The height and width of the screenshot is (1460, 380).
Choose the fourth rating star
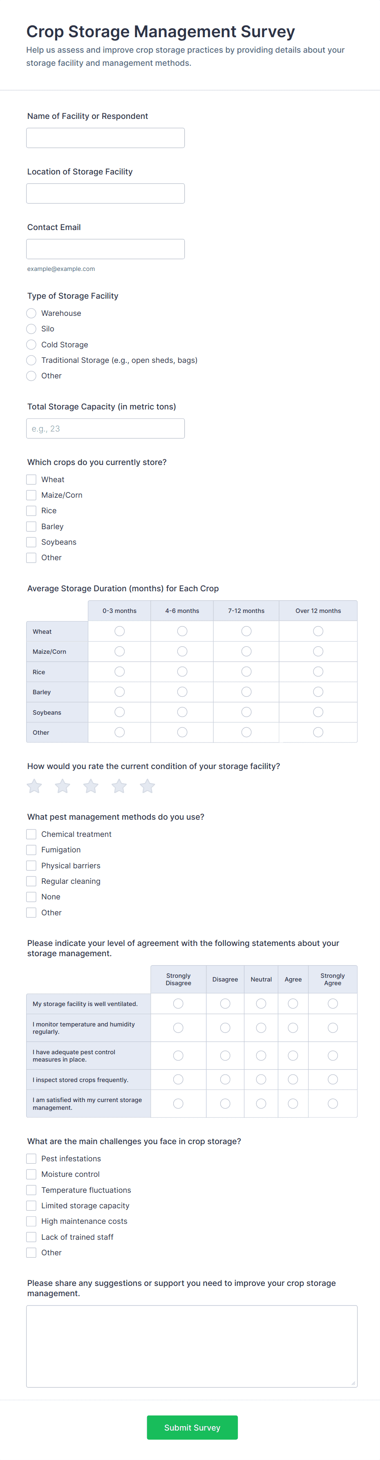click(119, 786)
